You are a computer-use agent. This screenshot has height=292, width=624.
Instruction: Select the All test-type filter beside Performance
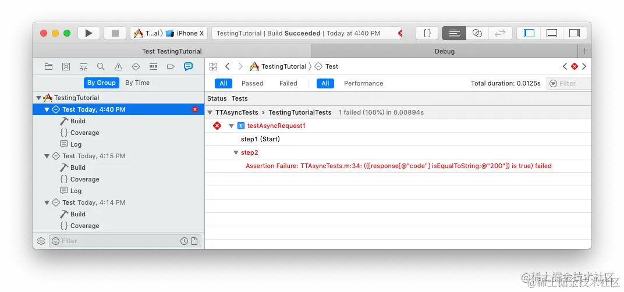click(325, 83)
